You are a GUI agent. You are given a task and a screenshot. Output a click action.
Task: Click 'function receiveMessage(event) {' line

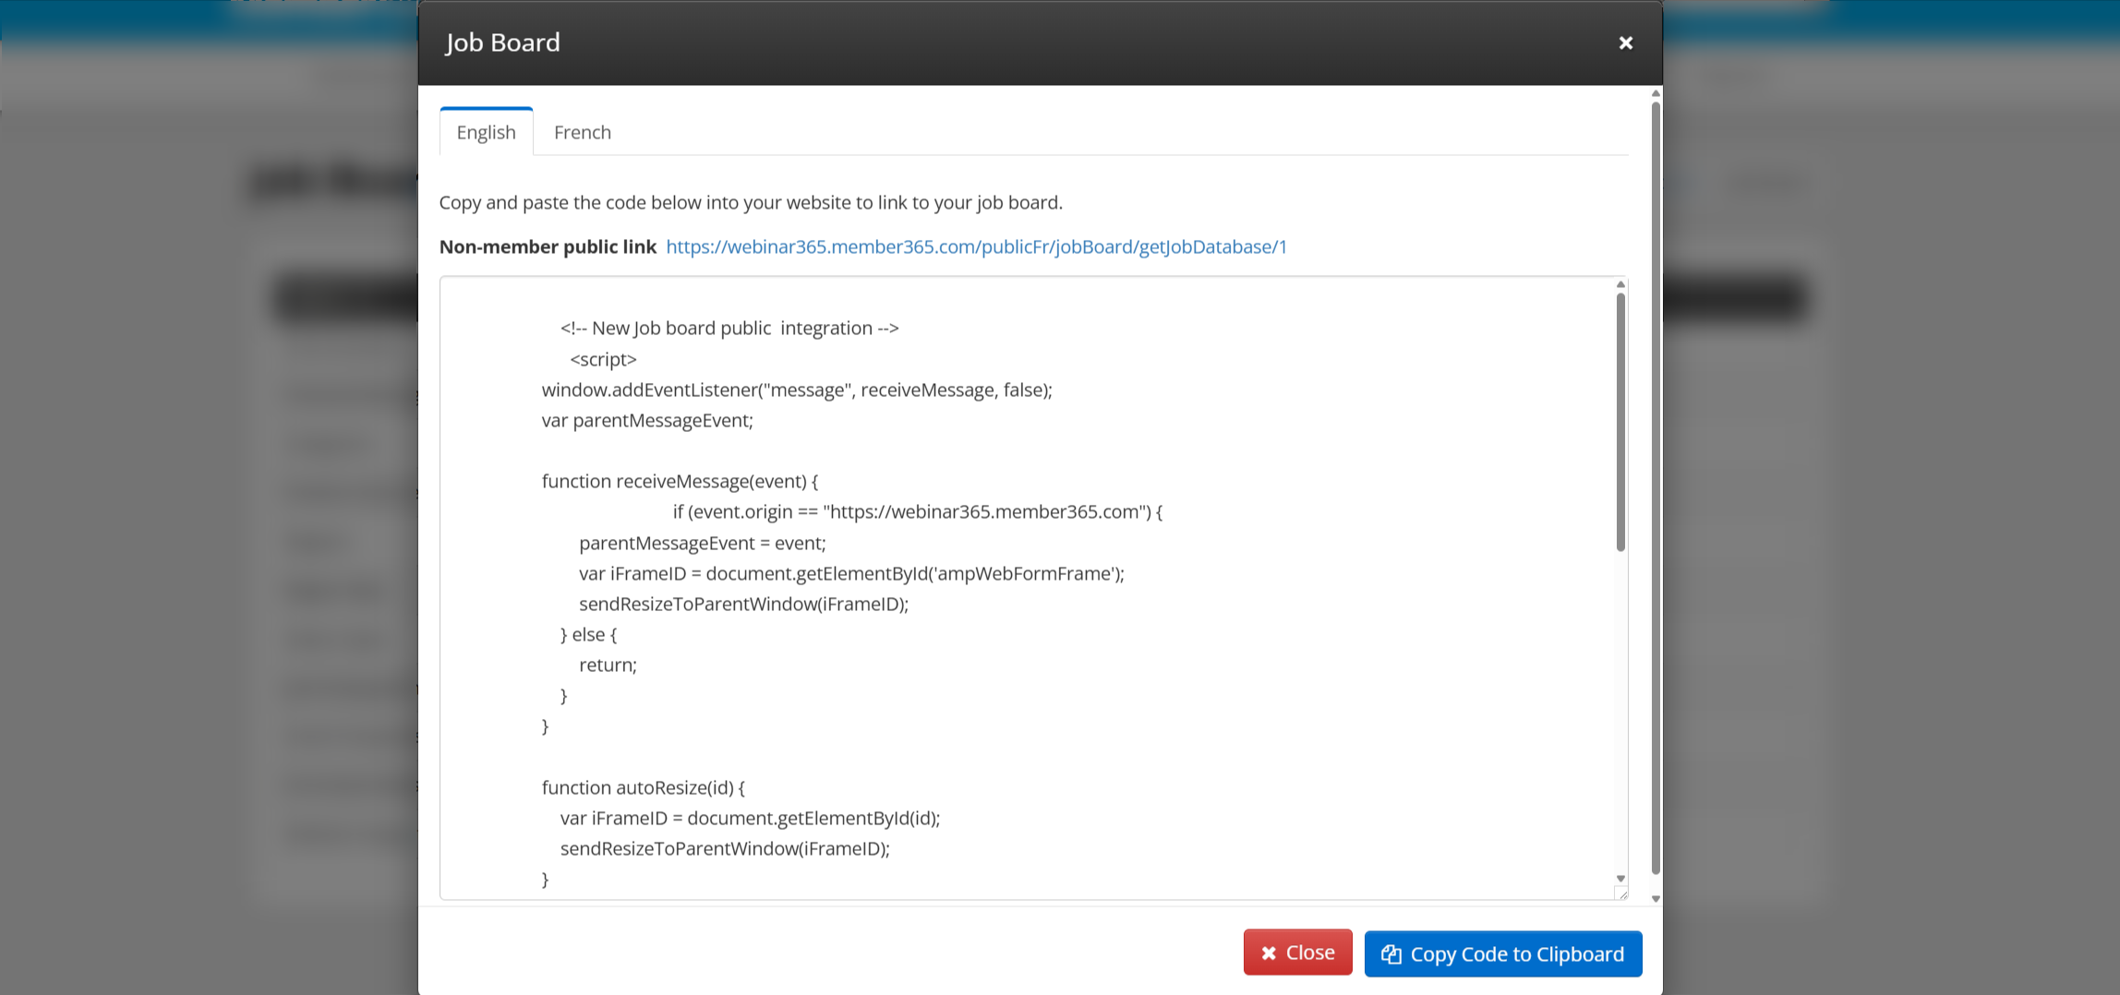(x=680, y=481)
